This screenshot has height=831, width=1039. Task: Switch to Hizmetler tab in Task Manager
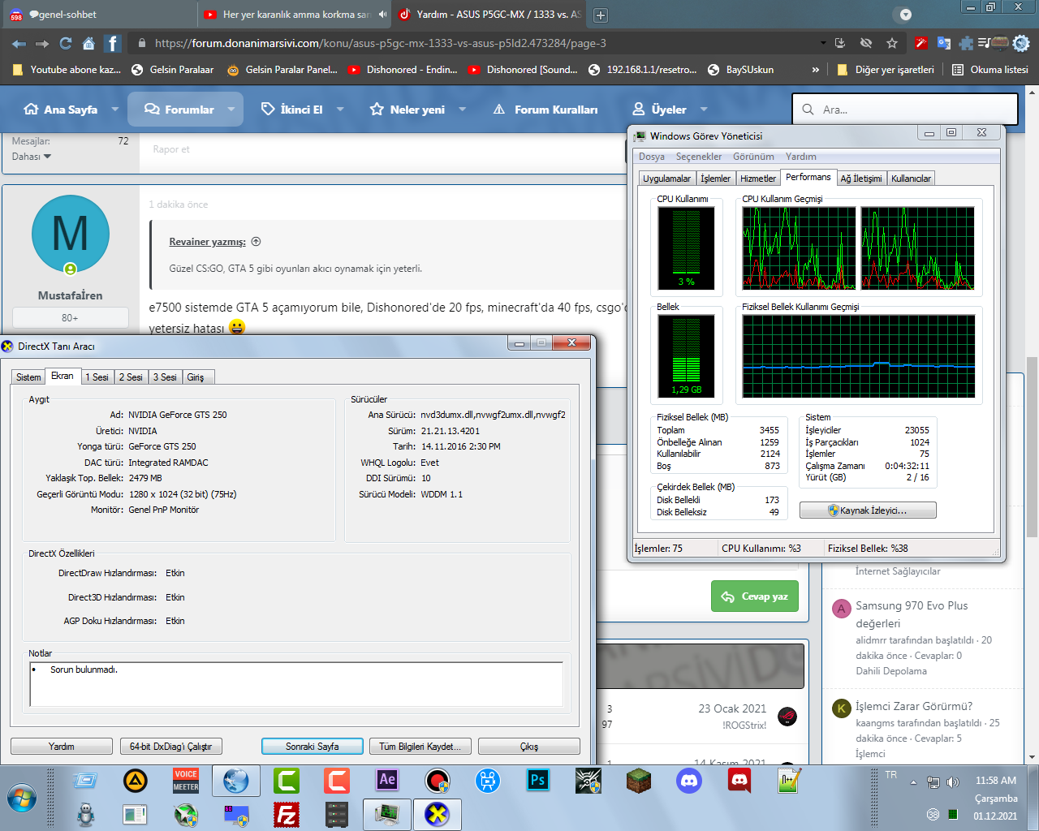coord(758,179)
